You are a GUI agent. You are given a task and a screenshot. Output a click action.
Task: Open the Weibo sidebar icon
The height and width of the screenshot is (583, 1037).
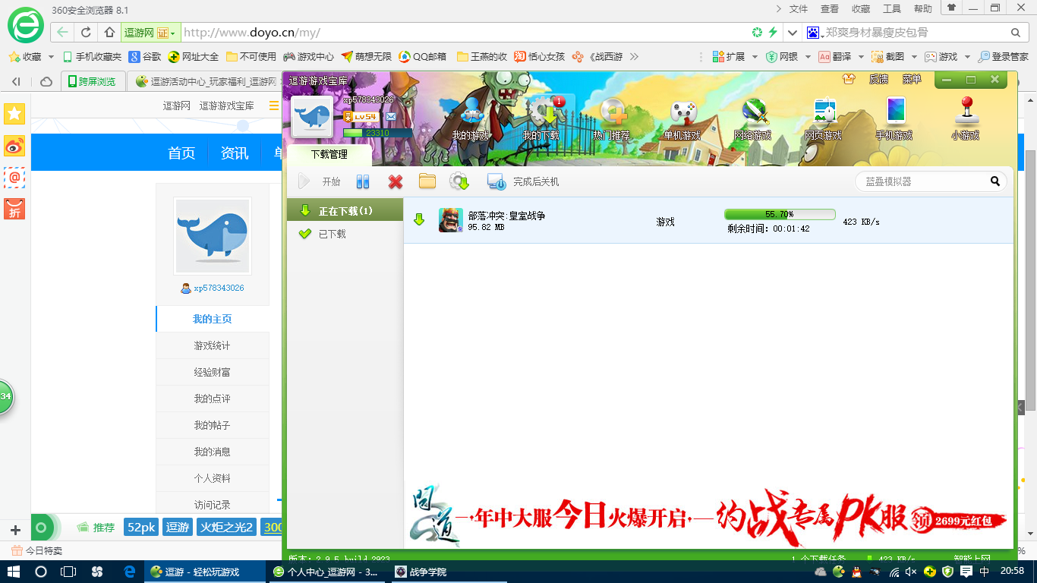click(14, 146)
